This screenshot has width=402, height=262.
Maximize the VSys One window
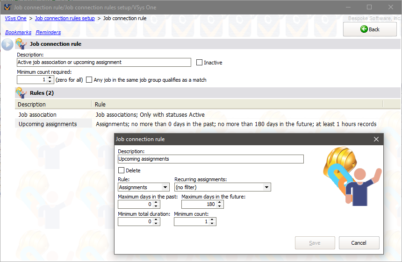click(x=369, y=7)
